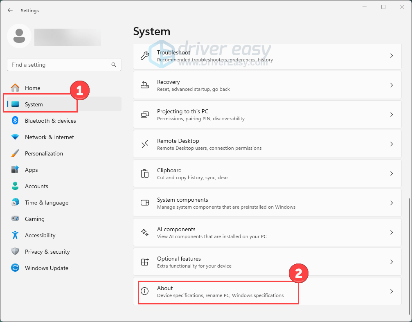This screenshot has height=322, width=412.
Task: Open the chevron next to Clipboard
Action: click(391, 173)
